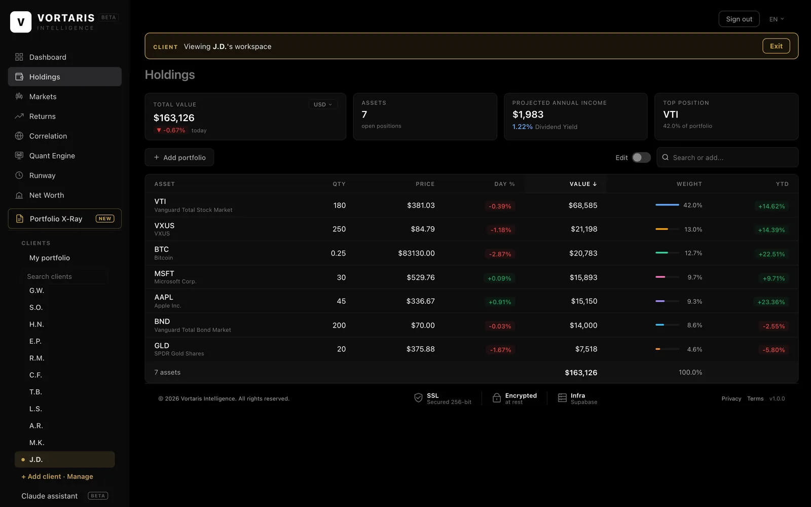
Task: Open the Correlation section
Action: pyautogui.click(x=65, y=136)
